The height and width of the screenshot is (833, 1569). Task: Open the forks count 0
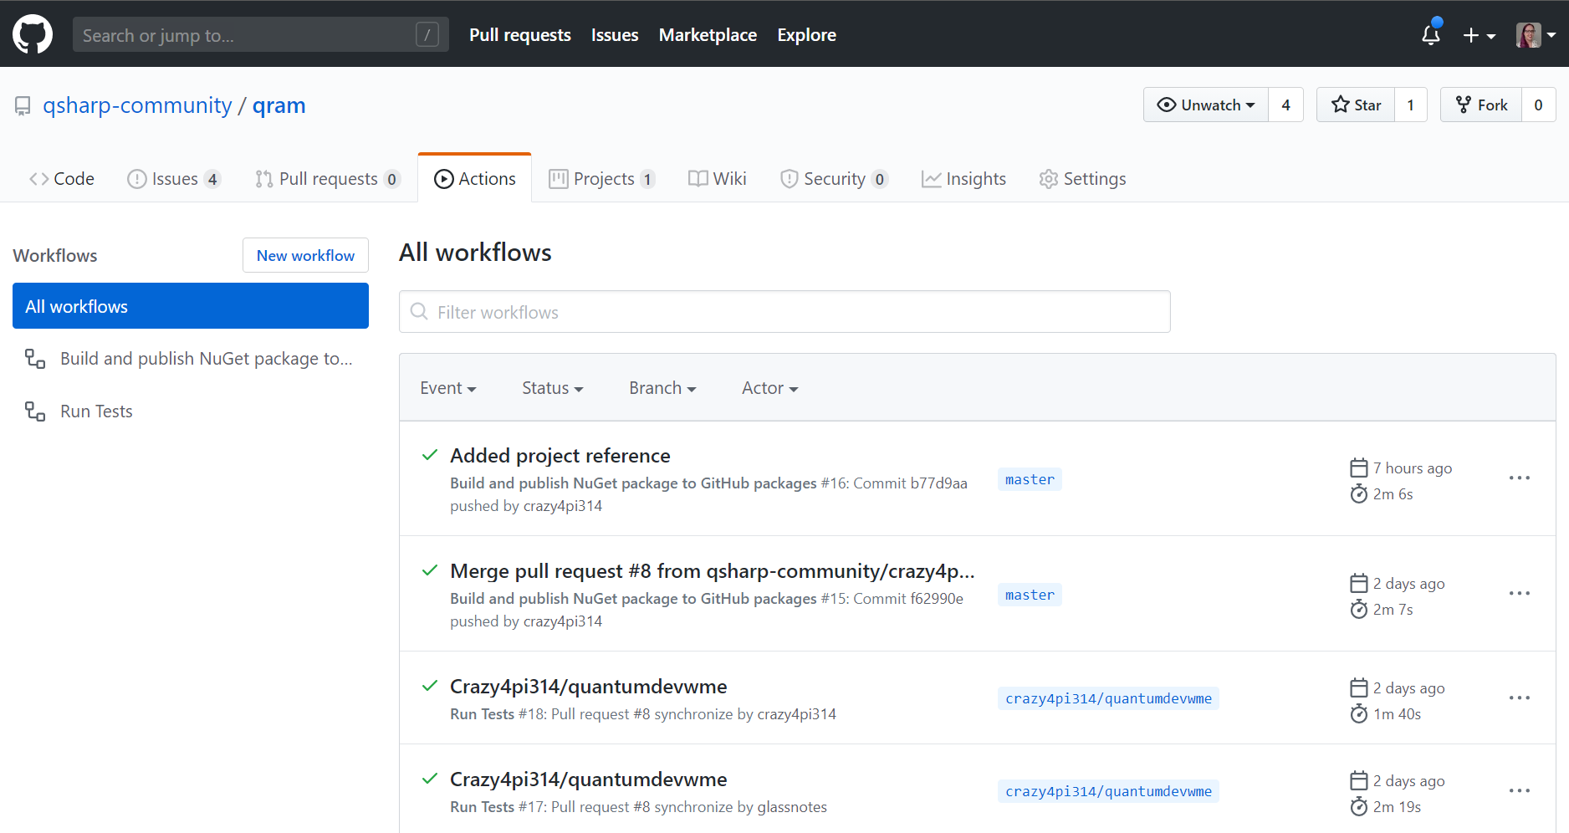coord(1538,105)
